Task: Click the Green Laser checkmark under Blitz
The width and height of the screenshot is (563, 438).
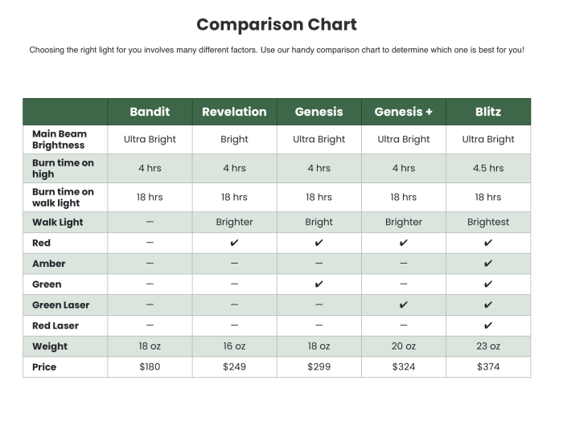Action: click(488, 305)
